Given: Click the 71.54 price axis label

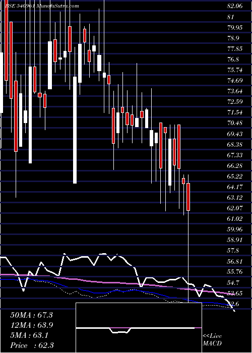Looking at the screenshot, I should pyautogui.click(x=235, y=112).
